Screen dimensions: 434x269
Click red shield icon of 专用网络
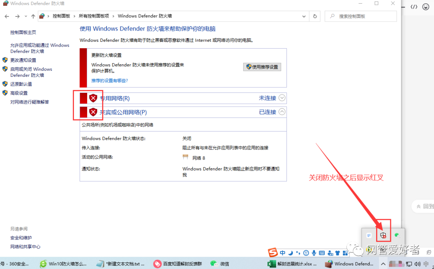coord(93,98)
